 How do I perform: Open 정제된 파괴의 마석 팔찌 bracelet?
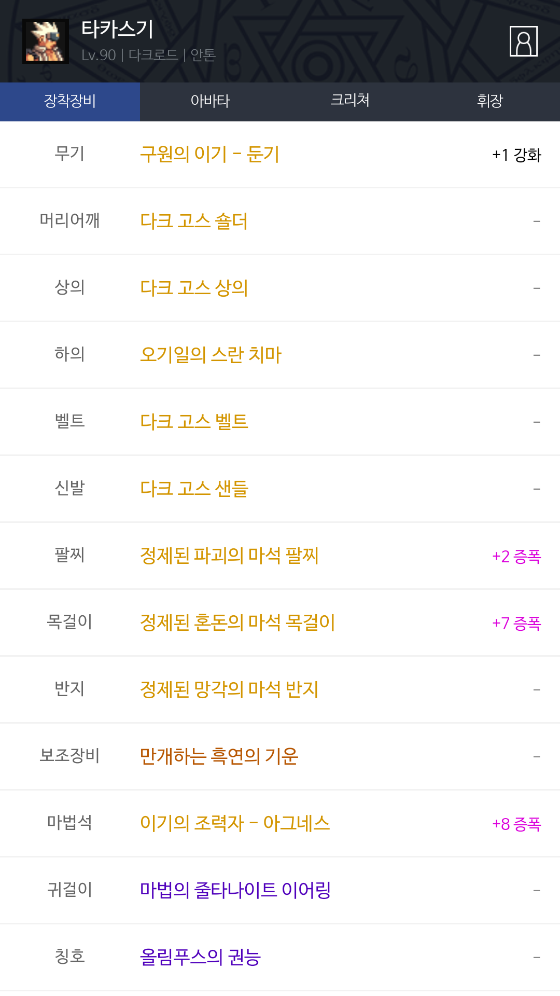(x=229, y=556)
